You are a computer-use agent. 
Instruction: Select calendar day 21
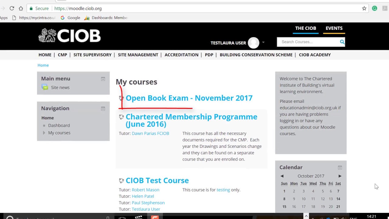pyautogui.click(x=338, y=207)
